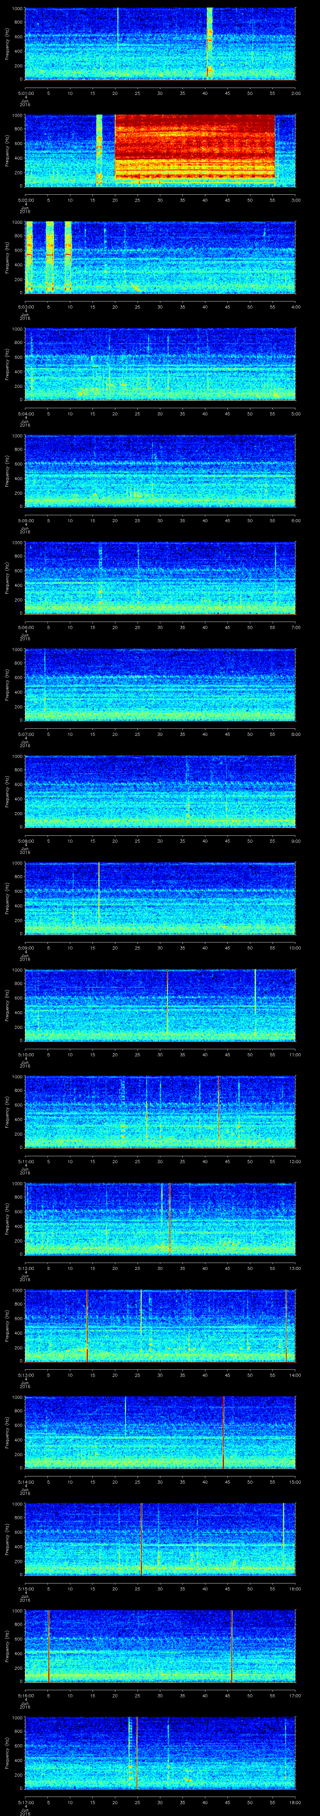Click the bright vertical burst at 41s in 5:01 panel
This screenshot has width=320, height=1816.
pyautogui.click(x=210, y=43)
